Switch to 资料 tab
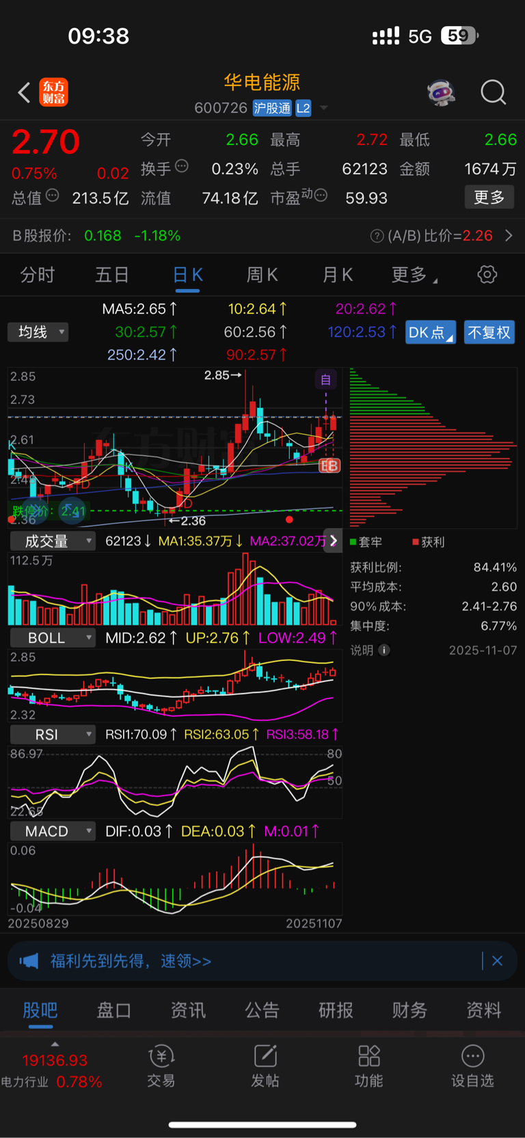 tap(484, 1010)
